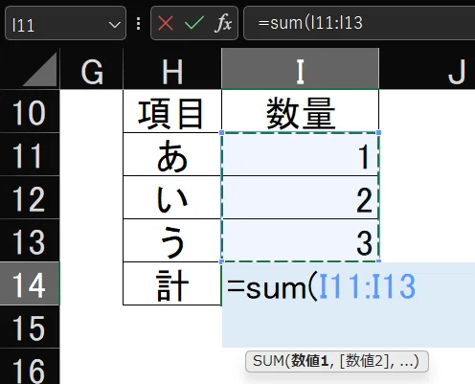The image size is (475, 384).
Task: Select column G header
Action: pos(92,69)
